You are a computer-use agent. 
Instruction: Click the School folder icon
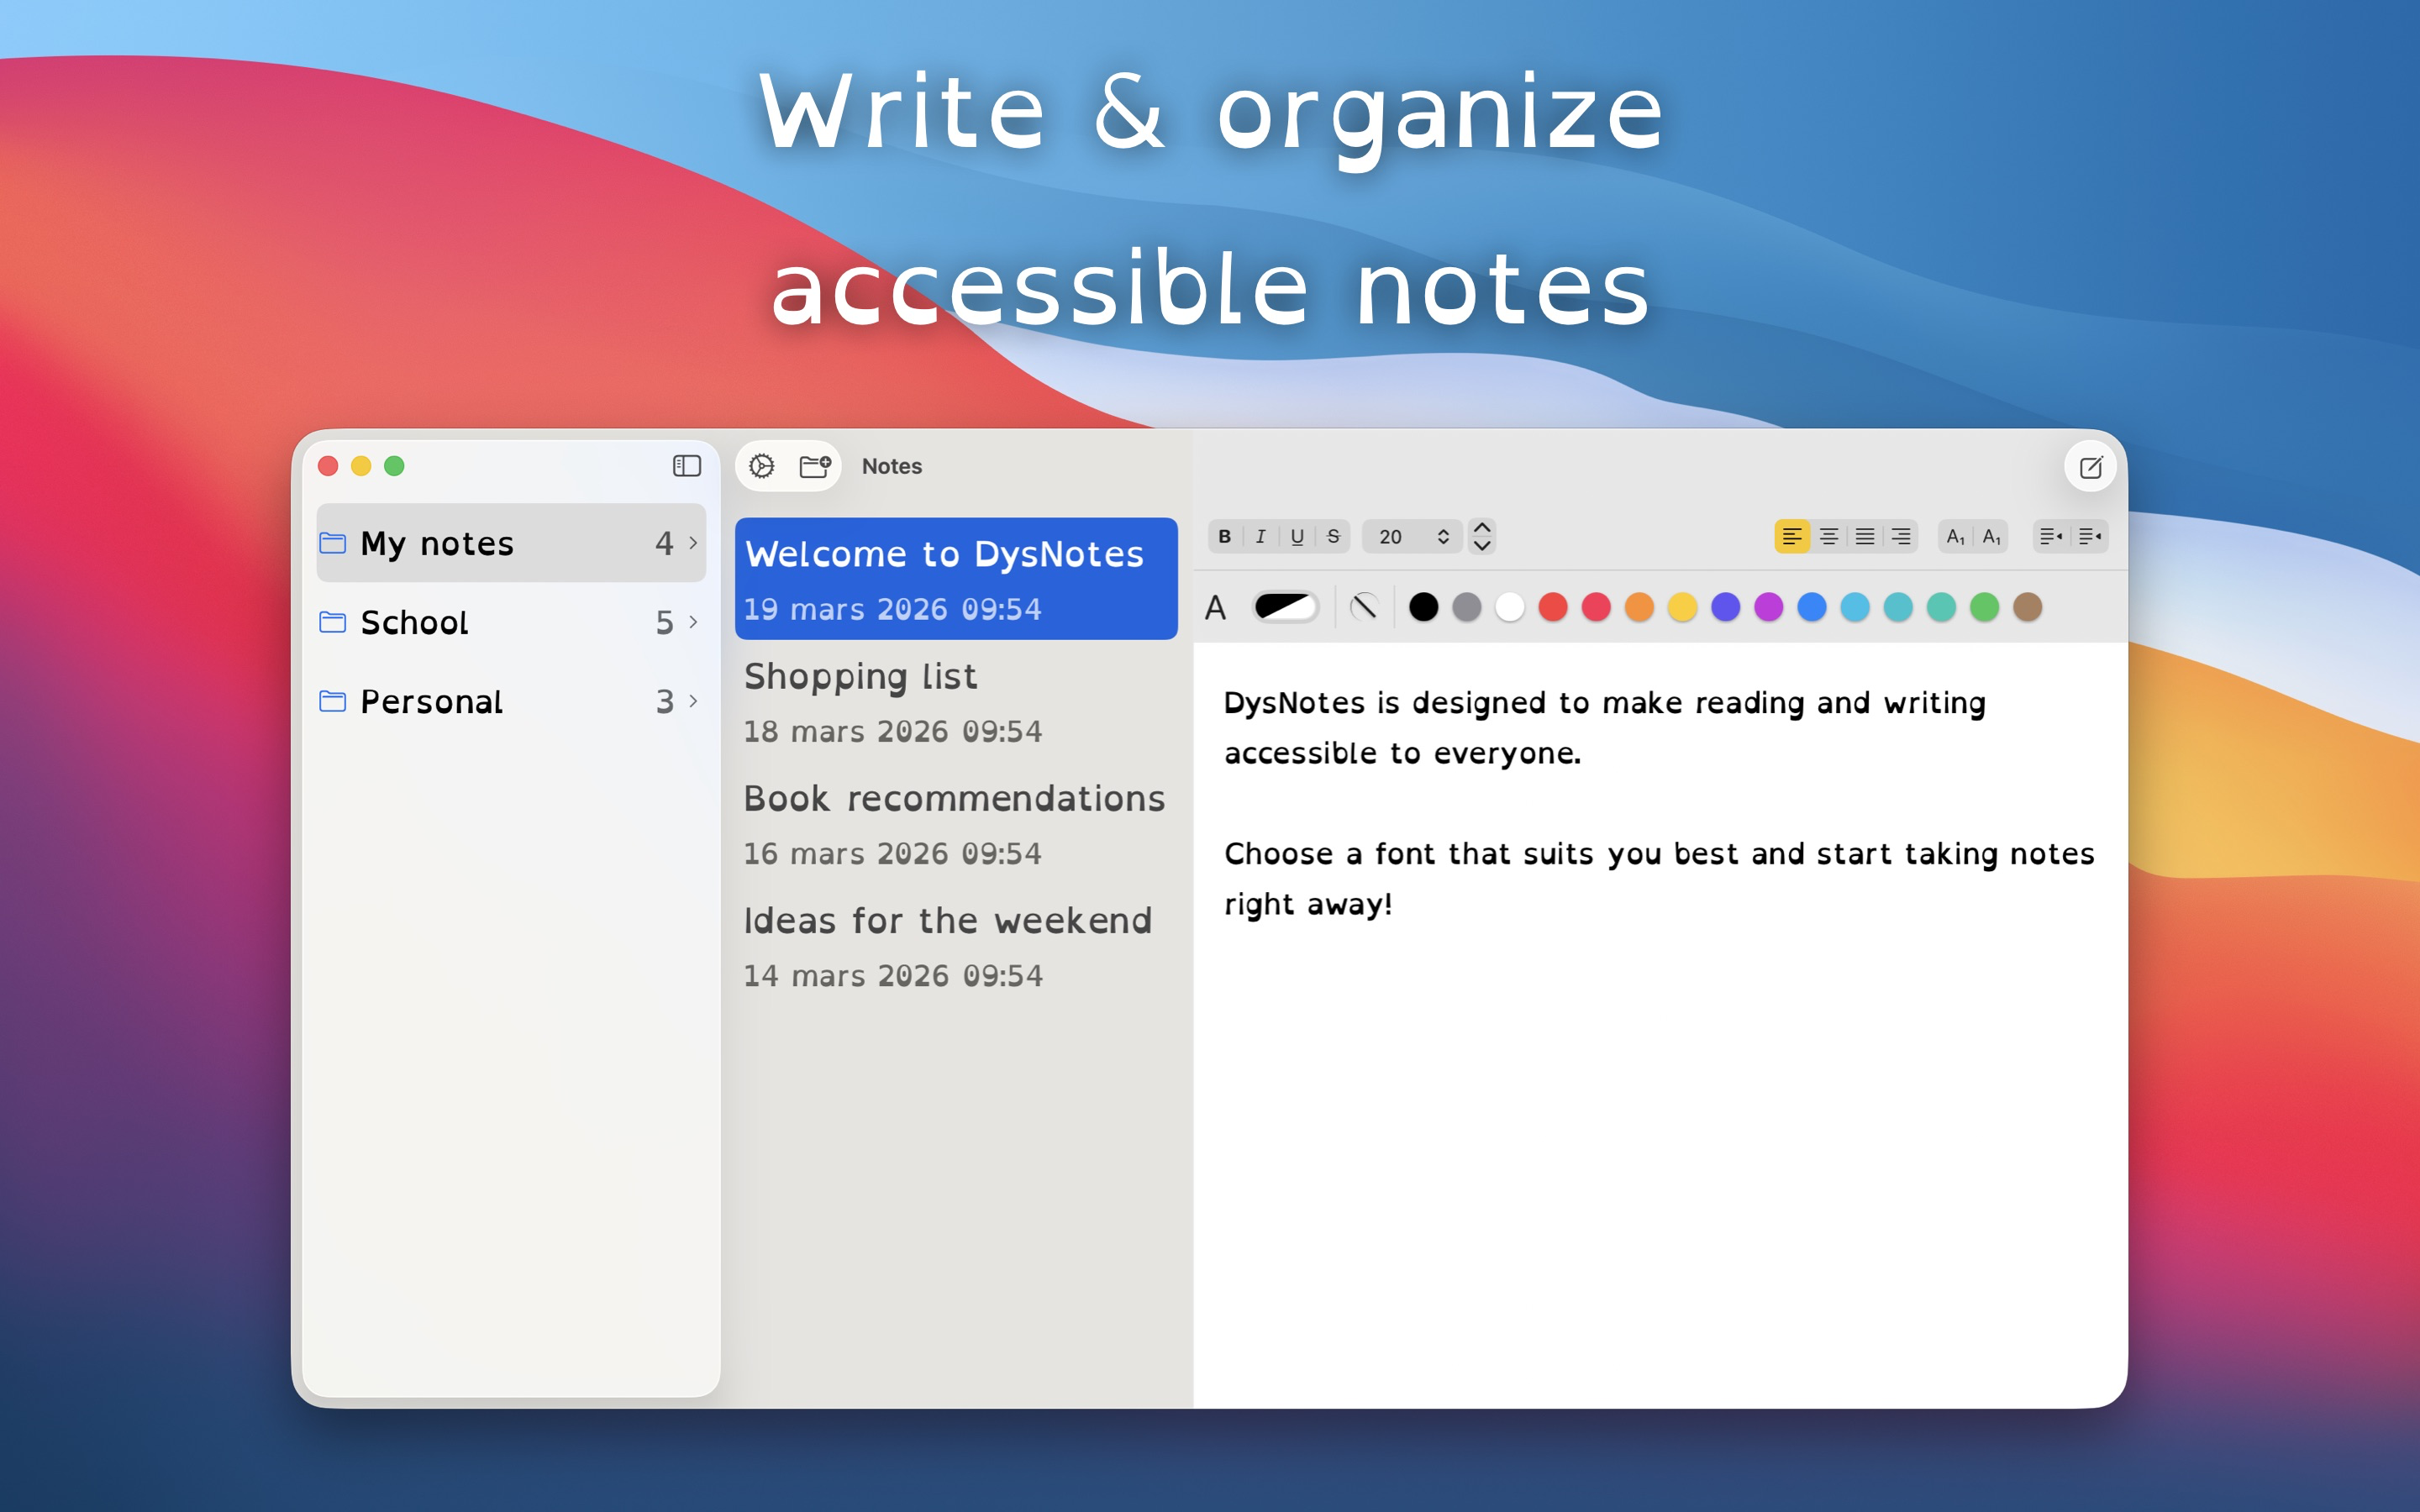point(333,622)
